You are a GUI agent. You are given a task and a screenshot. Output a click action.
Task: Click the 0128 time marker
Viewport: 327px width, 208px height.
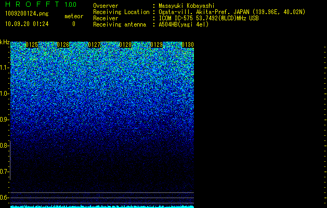tap(125, 45)
